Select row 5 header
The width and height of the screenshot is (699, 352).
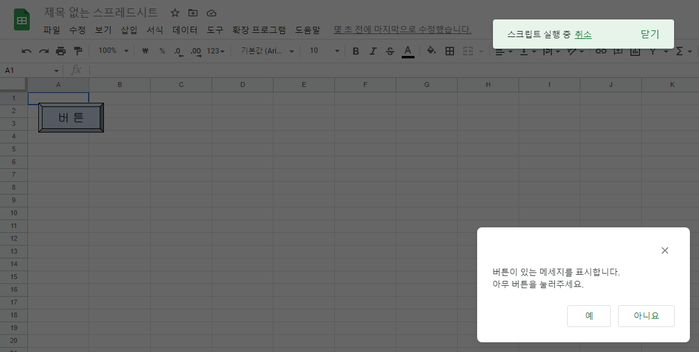point(14,149)
